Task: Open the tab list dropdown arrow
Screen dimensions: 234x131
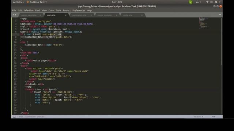Action: [220, 15]
